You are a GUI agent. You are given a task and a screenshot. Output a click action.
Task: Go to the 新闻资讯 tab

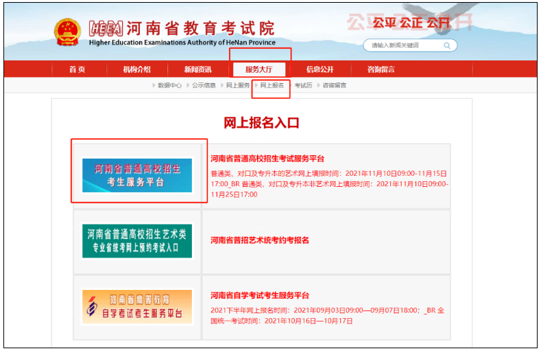[197, 69]
